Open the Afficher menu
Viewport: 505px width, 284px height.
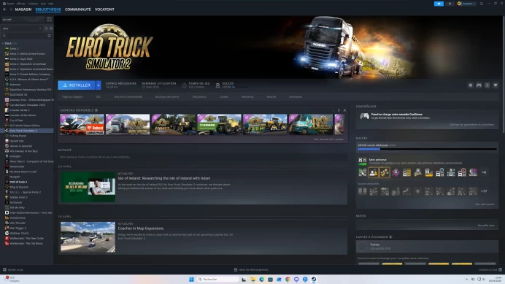(21, 4)
